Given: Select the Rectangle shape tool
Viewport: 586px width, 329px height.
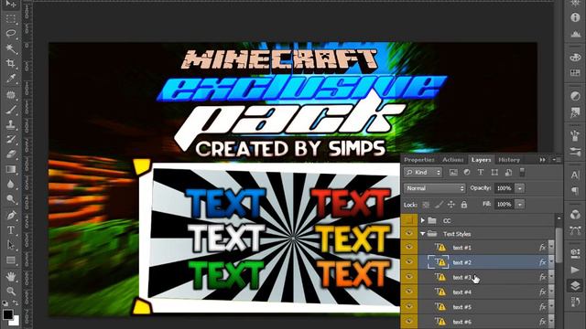Looking at the screenshot, I should (11, 260).
